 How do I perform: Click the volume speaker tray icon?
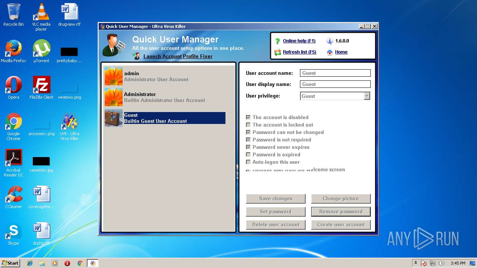coord(442,263)
